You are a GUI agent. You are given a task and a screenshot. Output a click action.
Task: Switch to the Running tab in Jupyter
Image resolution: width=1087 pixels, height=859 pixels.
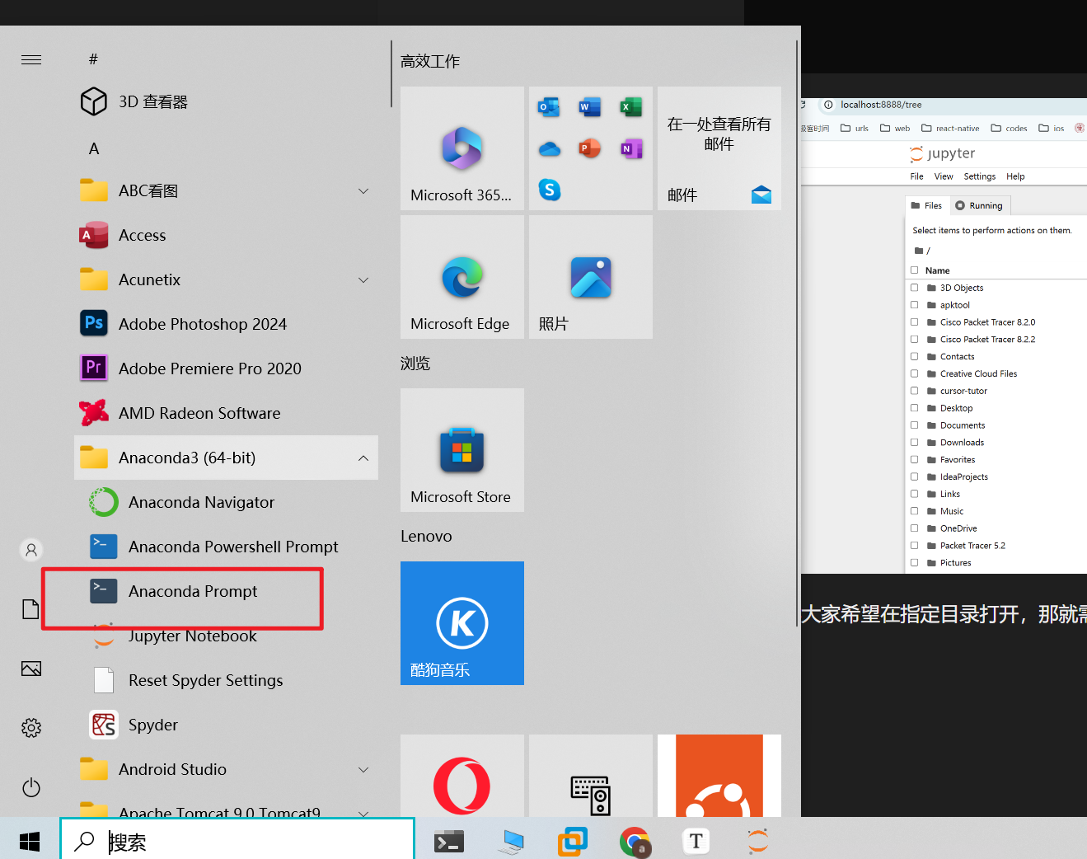(978, 206)
